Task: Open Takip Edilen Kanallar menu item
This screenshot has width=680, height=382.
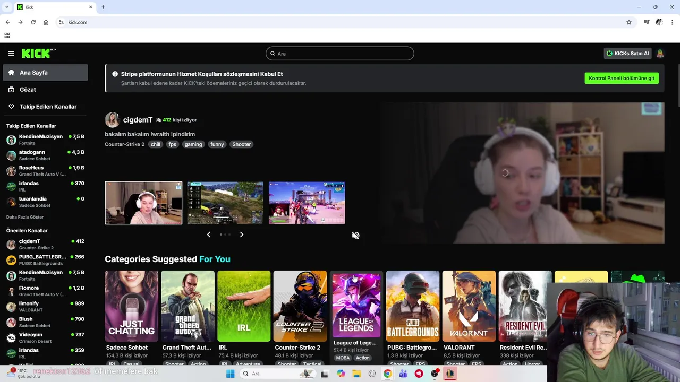Action: tap(45, 107)
